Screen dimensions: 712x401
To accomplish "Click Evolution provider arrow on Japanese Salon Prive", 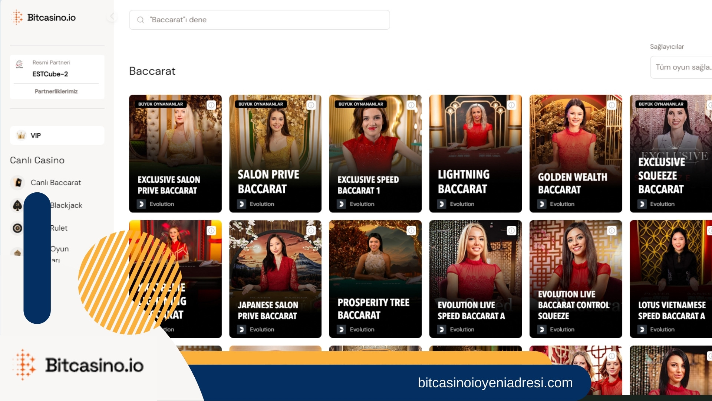I will coord(241,329).
